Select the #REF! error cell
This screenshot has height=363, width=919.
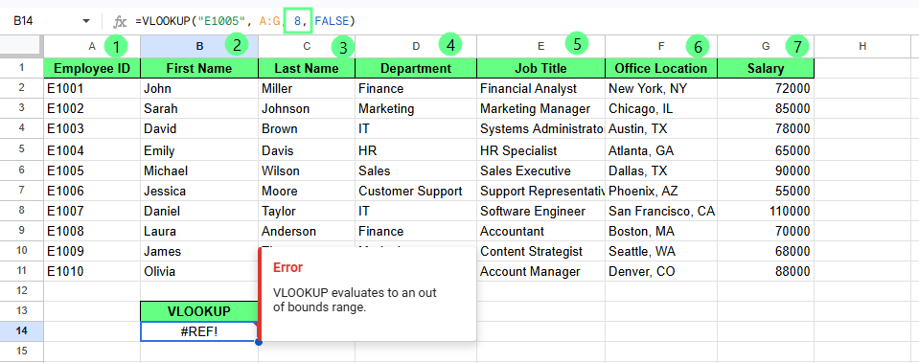pos(199,330)
